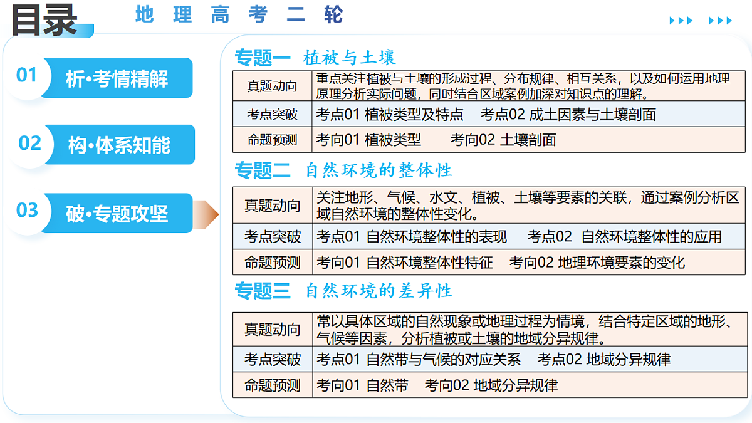Image resolution: width=752 pixels, height=423 pixels.
Task: Click 考点突破 cell in 专题三 table
Action: pyautogui.click(x=273, y=359)
